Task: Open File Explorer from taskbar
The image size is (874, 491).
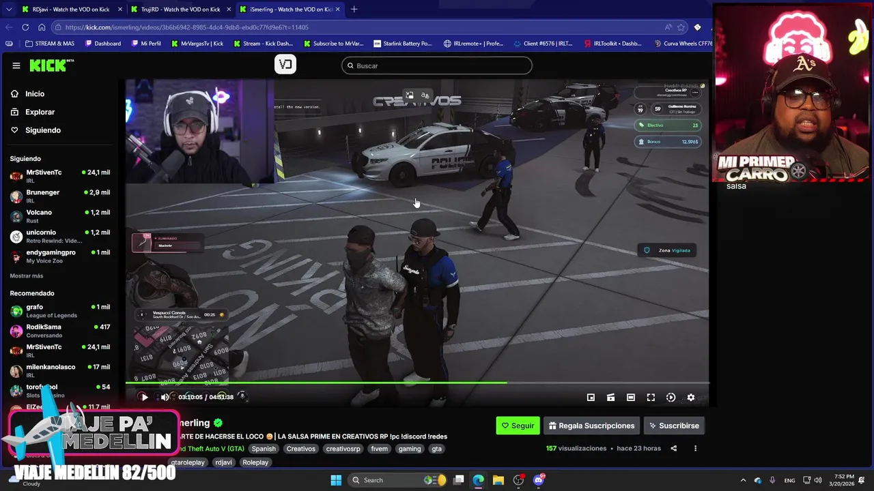Action: [498, 480]
